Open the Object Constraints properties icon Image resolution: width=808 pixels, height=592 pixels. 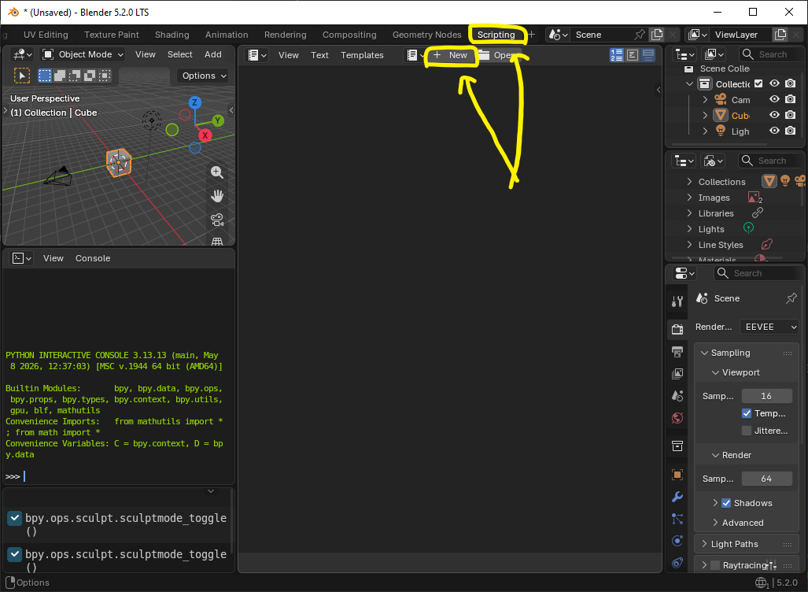pyautogui.click(x=677, y=563)
